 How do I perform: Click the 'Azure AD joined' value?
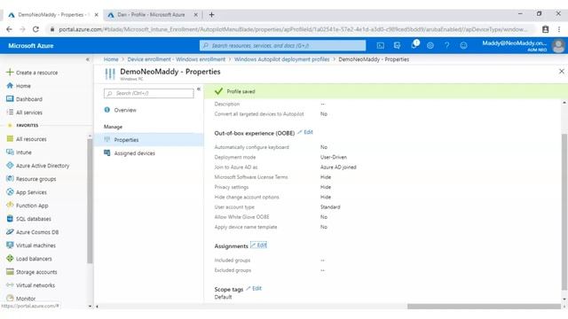pos(338,167)
